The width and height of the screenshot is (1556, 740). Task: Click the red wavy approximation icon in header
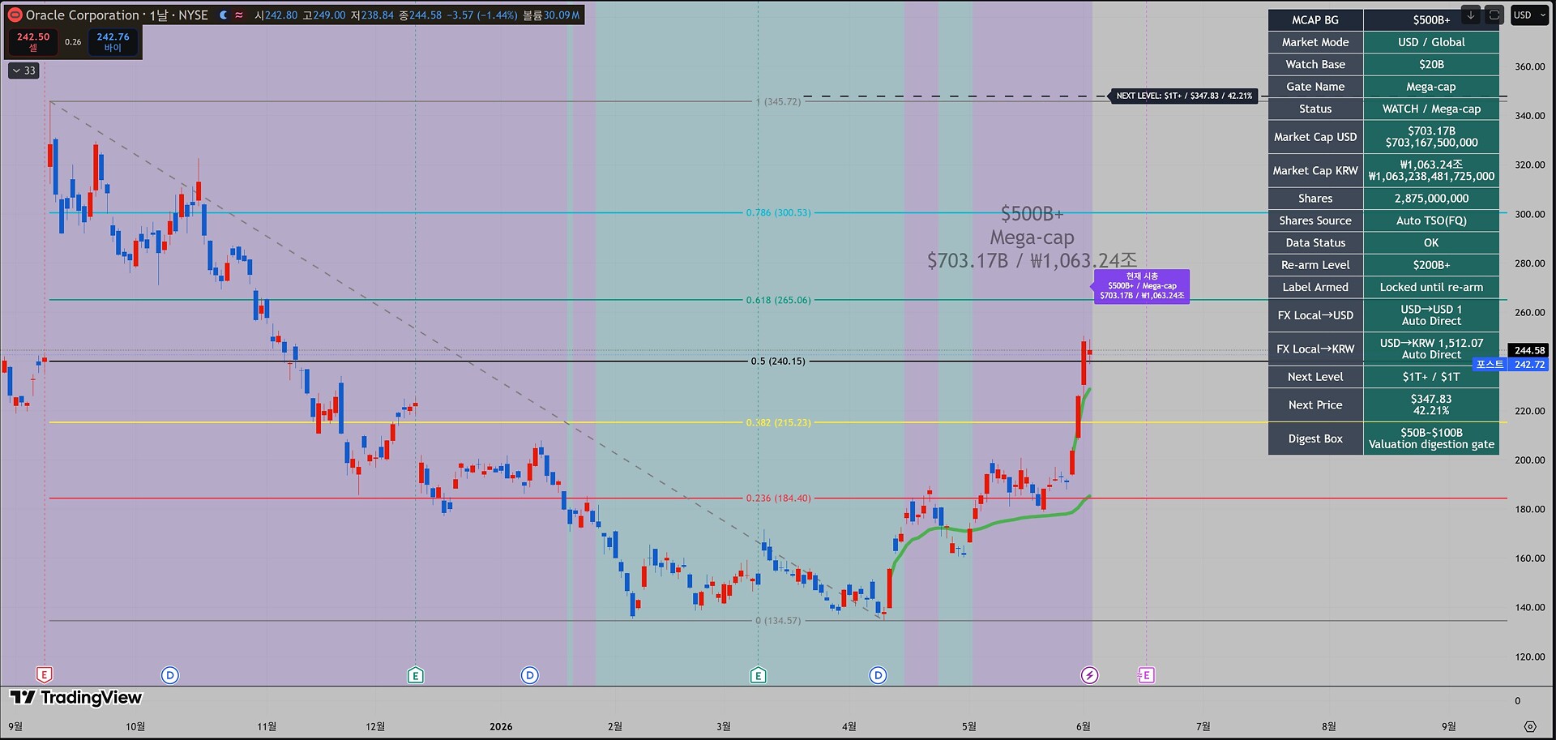pos(239,15)
